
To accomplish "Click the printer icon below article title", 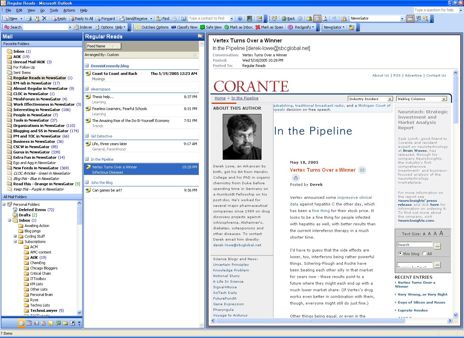I will [x=296, y=178].
